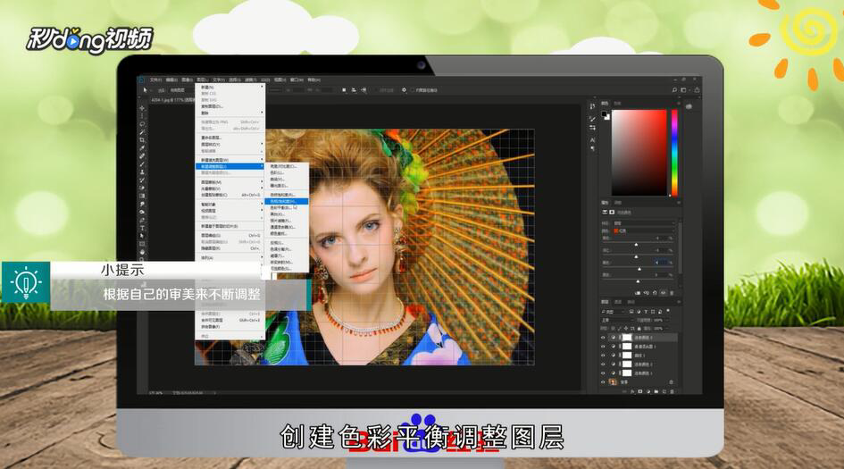The width and height of the screenshot is (844, 469).
Task: Open the File menu in menu bar
Action: coord(155,80)
